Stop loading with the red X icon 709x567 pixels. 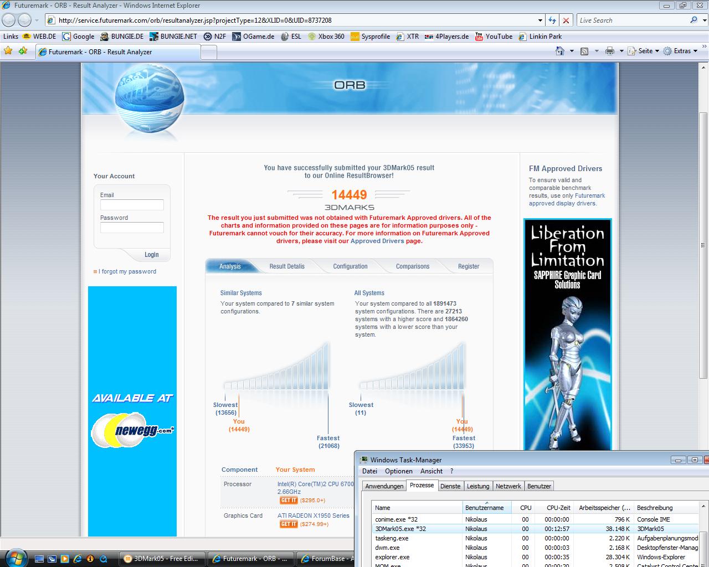tap(566, 20)
